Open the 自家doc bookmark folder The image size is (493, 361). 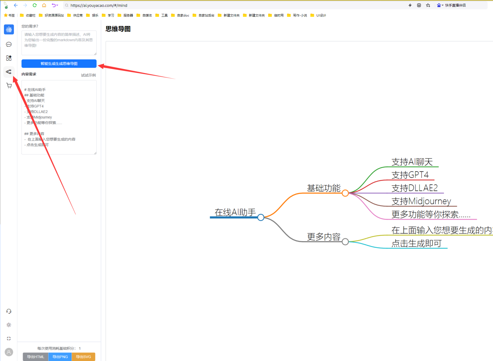(180, 15)
